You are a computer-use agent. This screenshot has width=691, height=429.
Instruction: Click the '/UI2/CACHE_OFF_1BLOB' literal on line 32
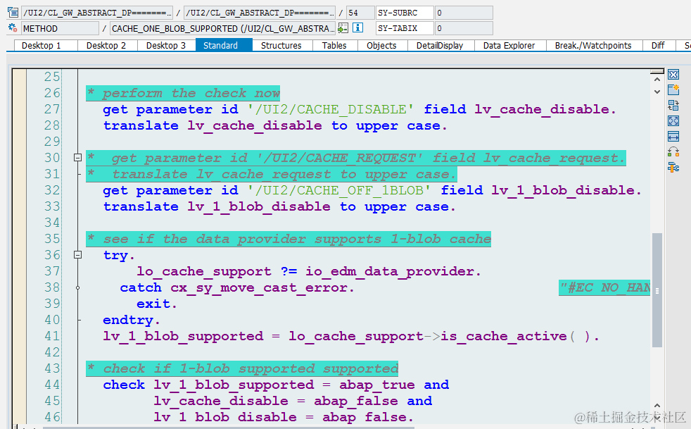[339, 190]
